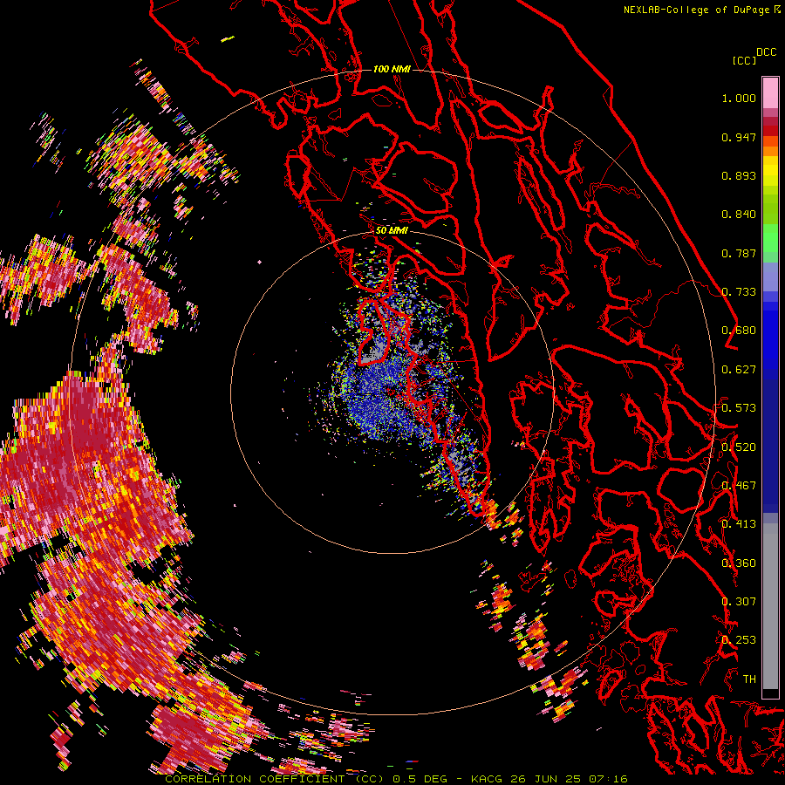Click the 0.307 scale value
785x785 pixels.
[x=739, y=602]
